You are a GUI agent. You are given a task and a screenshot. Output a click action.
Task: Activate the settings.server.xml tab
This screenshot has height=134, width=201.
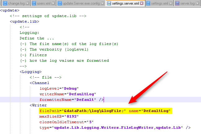pos(125,3)
